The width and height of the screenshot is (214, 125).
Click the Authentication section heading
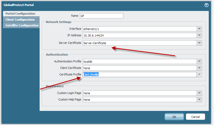tap(57, 55)
